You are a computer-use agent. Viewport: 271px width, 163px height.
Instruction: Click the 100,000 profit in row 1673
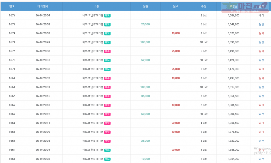tap(145, 42)
